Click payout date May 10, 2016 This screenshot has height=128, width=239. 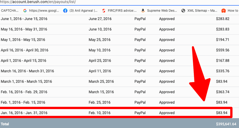(x=100, y=50)
